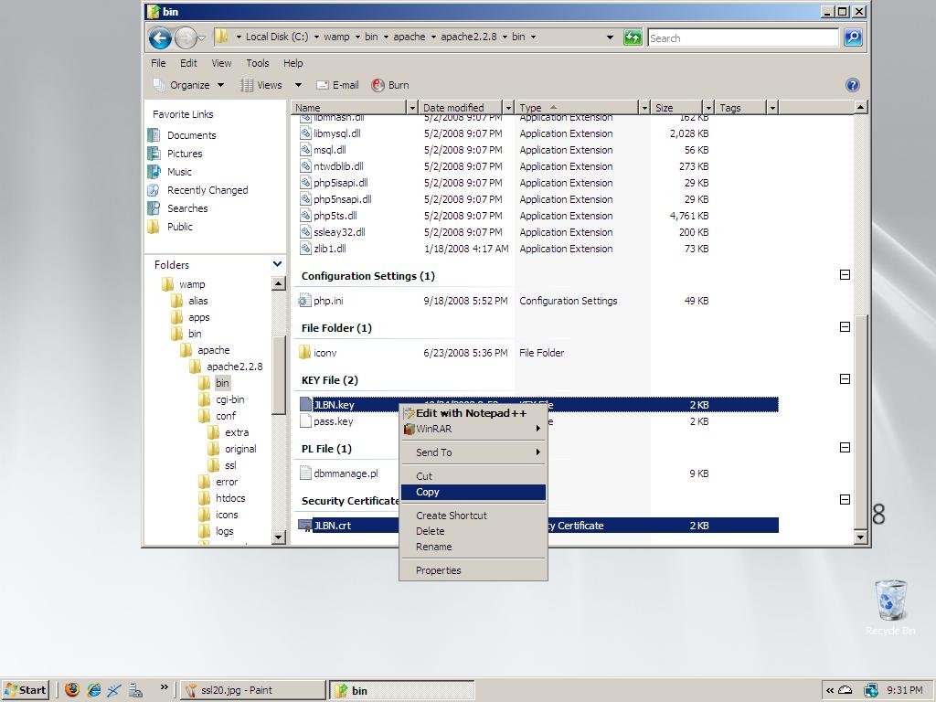
Task: Click in the Search input box
Action: (742, 37)
